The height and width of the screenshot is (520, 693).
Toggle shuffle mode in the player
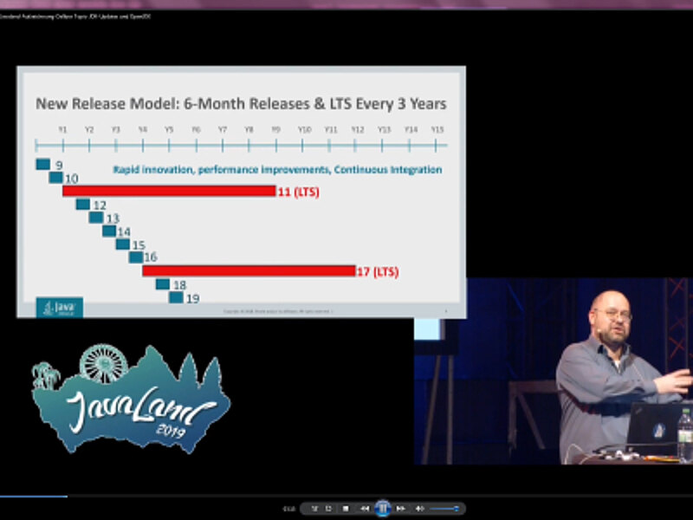click(314, 509)
